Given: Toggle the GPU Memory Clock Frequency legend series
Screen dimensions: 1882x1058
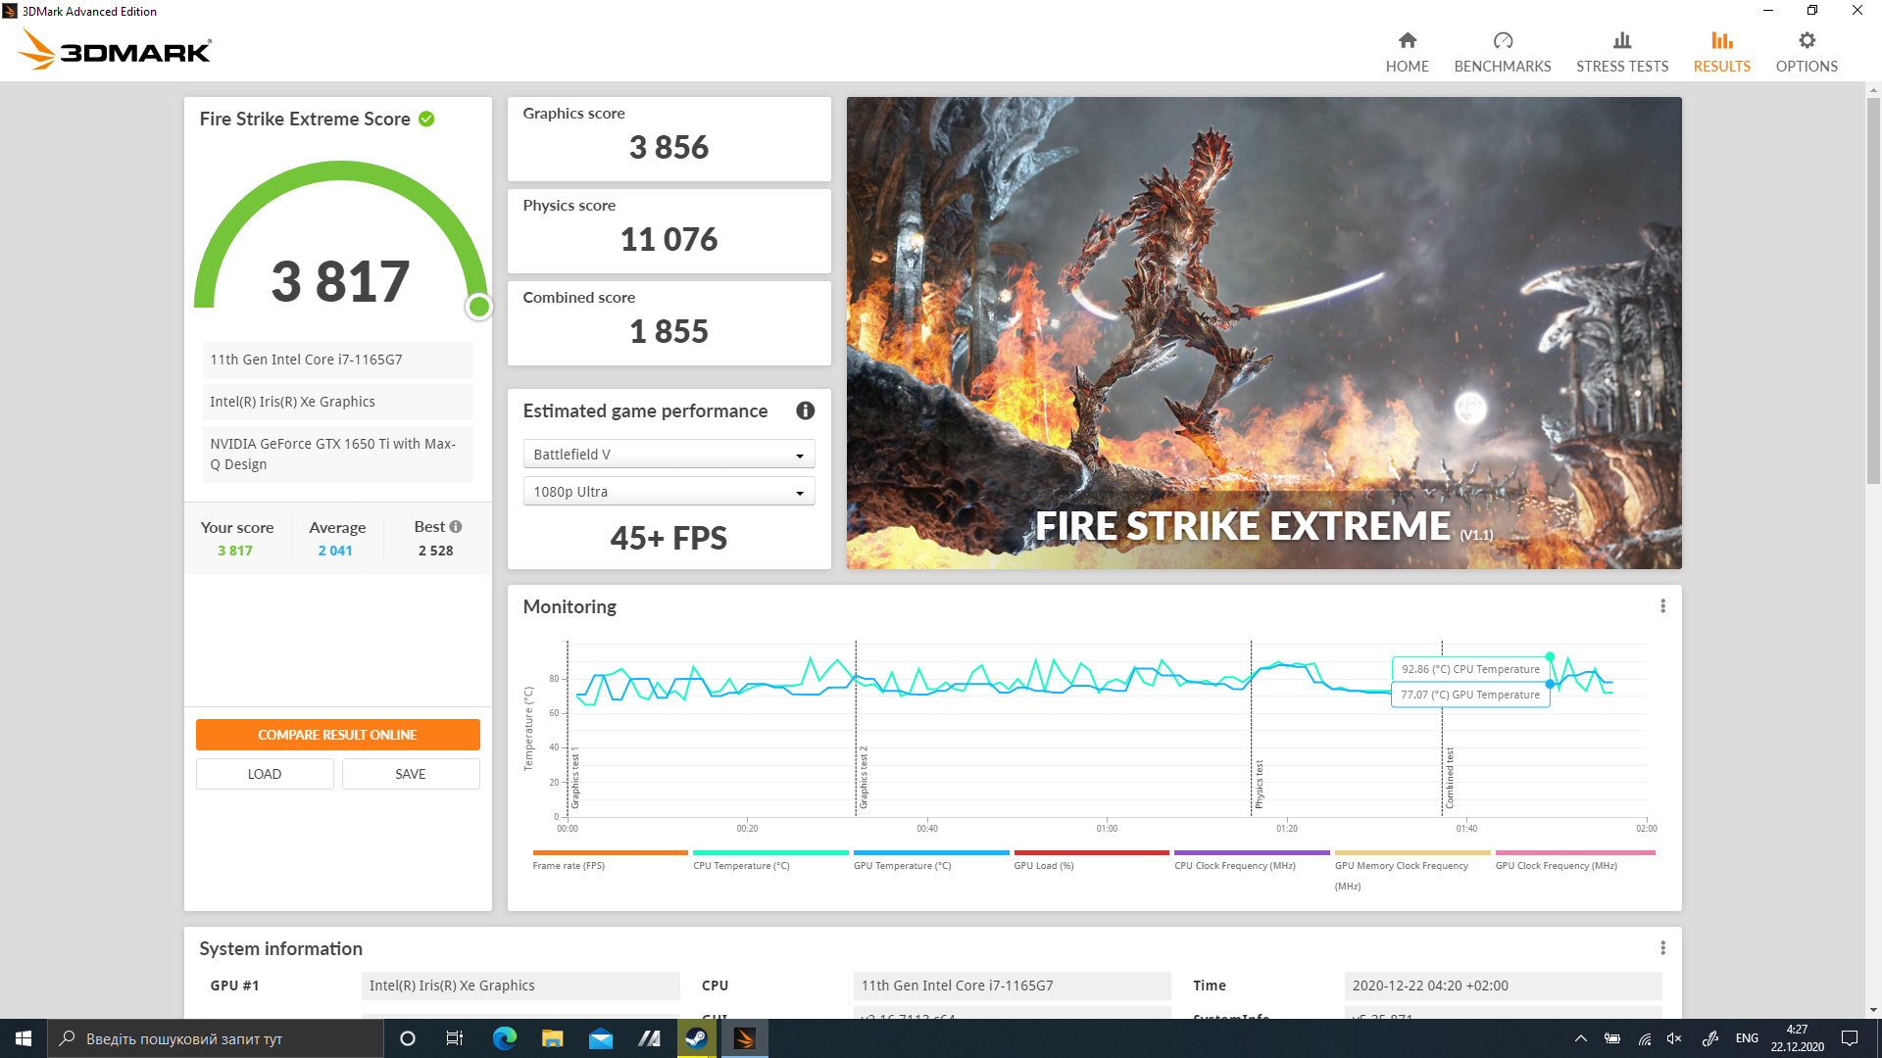Looking at the screenshot, I should click(1412, 871).
